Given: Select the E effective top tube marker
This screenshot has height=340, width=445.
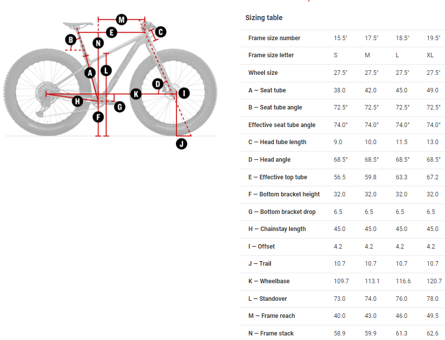Looking at the screenshot, I should tap(112, 32).
